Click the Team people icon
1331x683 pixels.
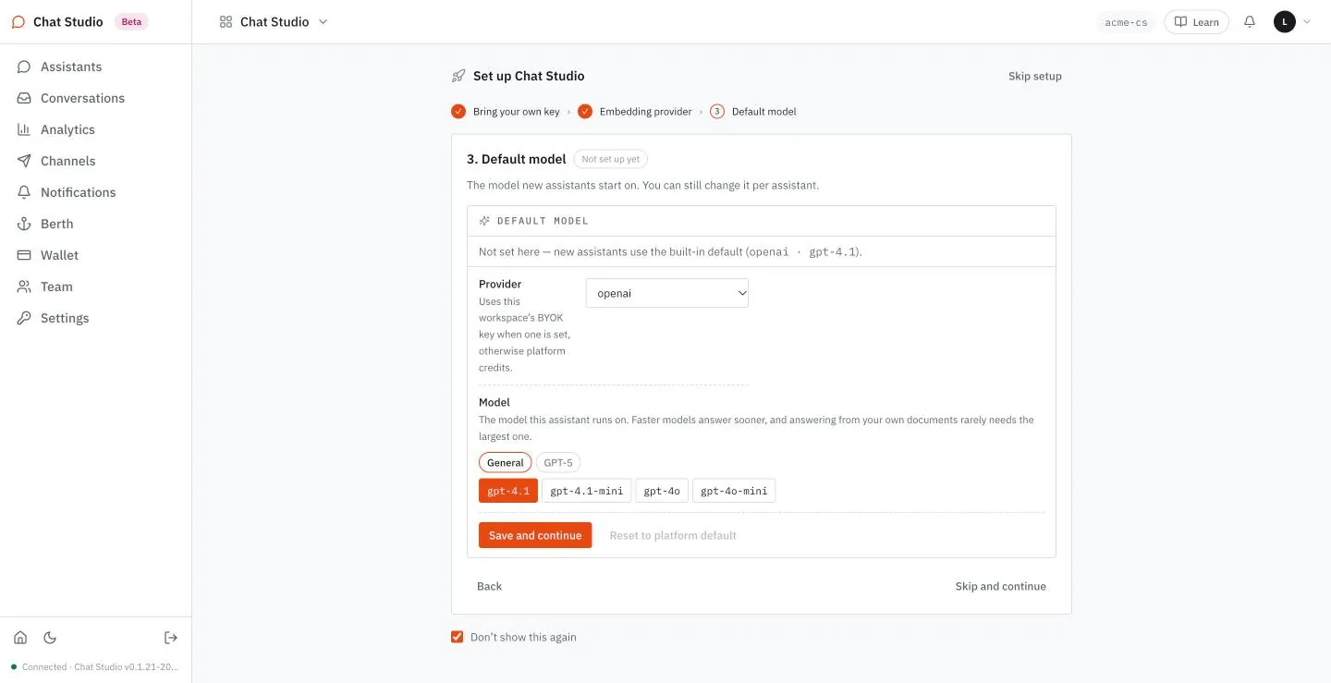point(24,287)
